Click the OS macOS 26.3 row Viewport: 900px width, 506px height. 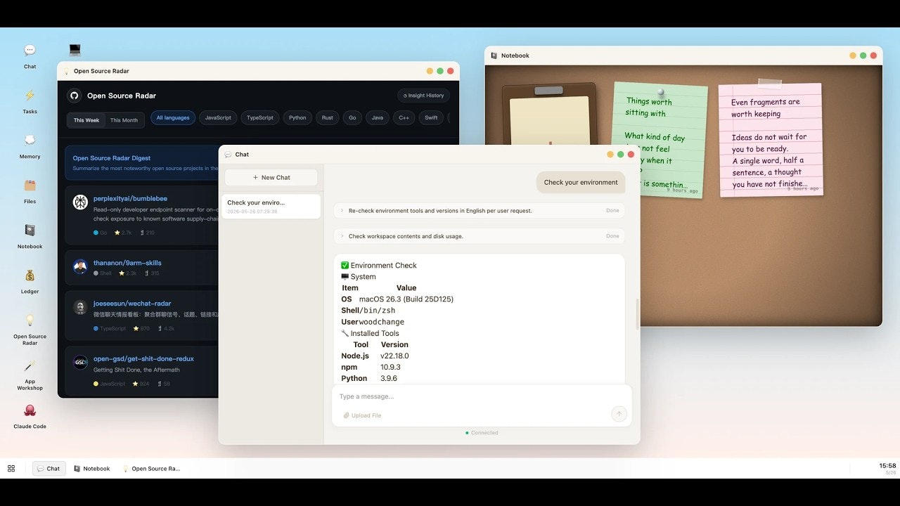click(x=397, y=299)
